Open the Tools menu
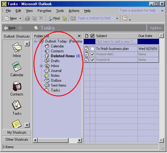This screenshot has height=153, width=167. click(60, 11)
